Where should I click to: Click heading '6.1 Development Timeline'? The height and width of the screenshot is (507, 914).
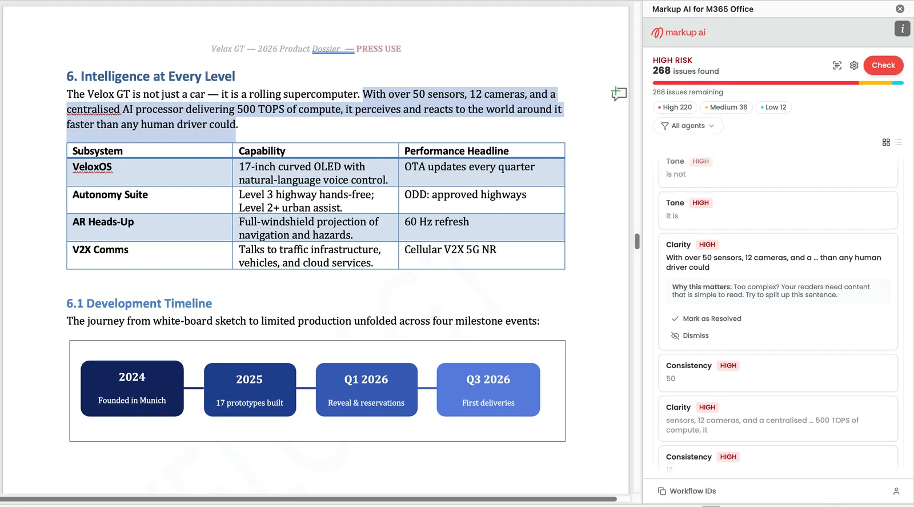pyautogui.click(x=139, y=304)
